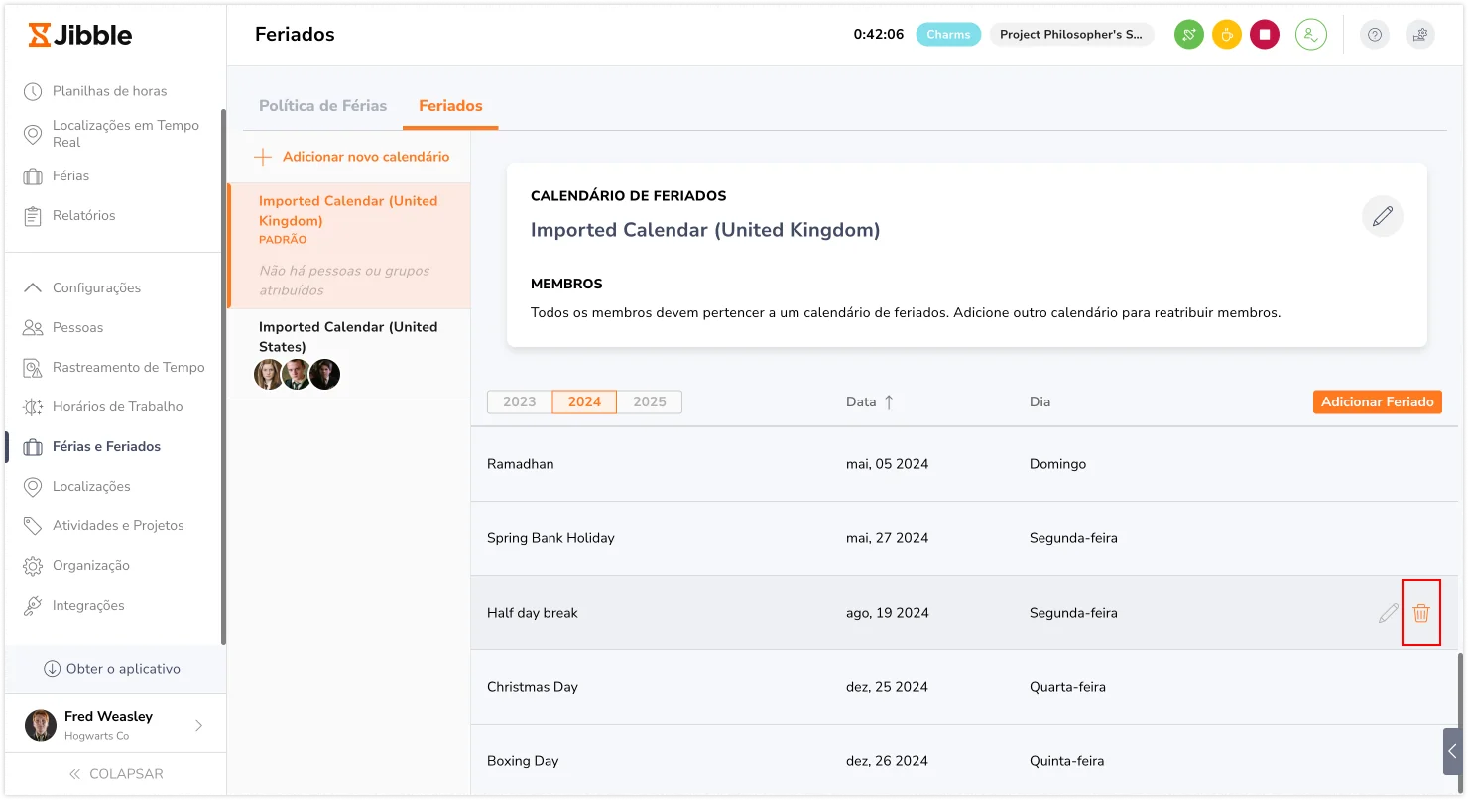The image size is (1468, 800).
Task: Click the Jibble logo
Action: tap(80, 35)
